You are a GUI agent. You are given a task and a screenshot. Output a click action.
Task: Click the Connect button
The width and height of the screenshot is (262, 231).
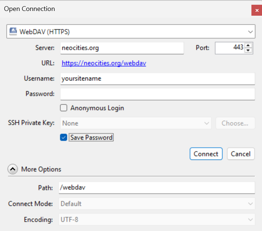pyautogui.click(x=206, y=154)
